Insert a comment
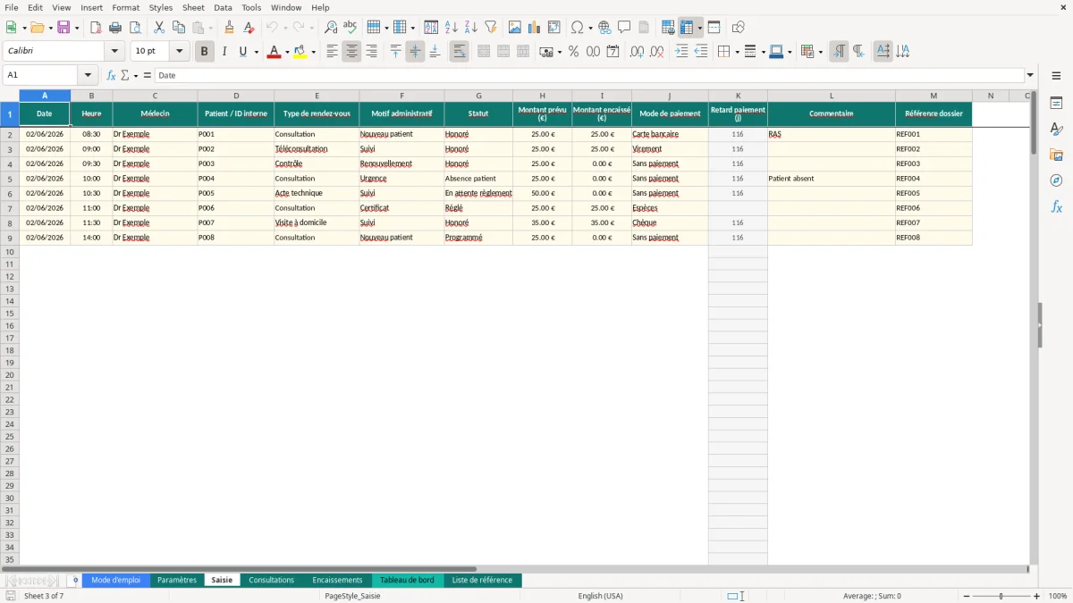The width and height of the screenshot is (1073, 603). [x=624, y=28]
